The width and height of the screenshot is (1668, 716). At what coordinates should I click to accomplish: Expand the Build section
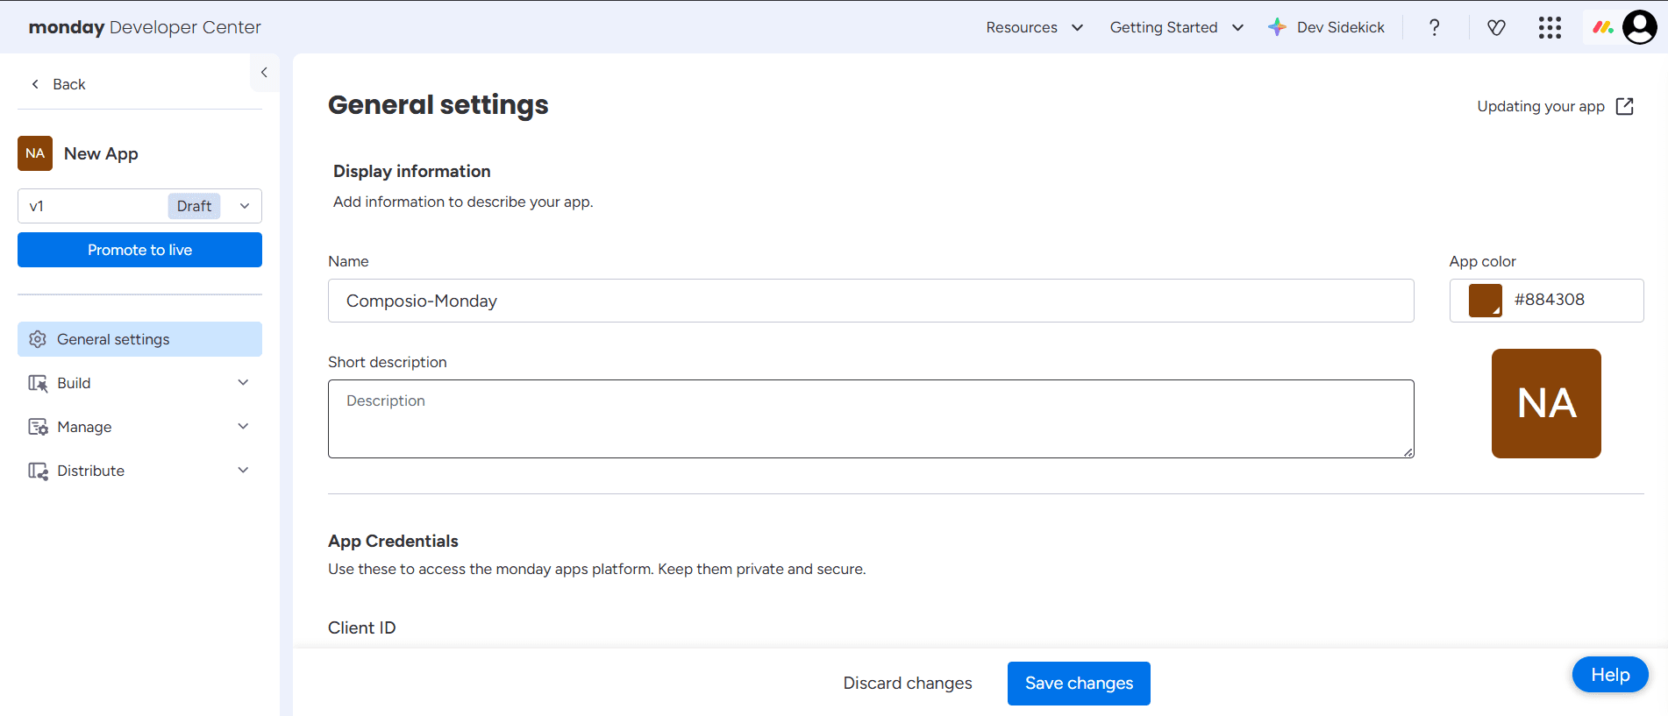pos(139,383)
